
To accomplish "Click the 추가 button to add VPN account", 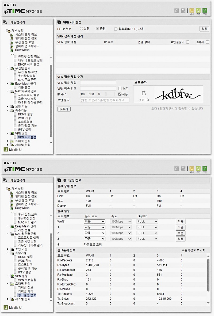I will [x=64, y=109].
